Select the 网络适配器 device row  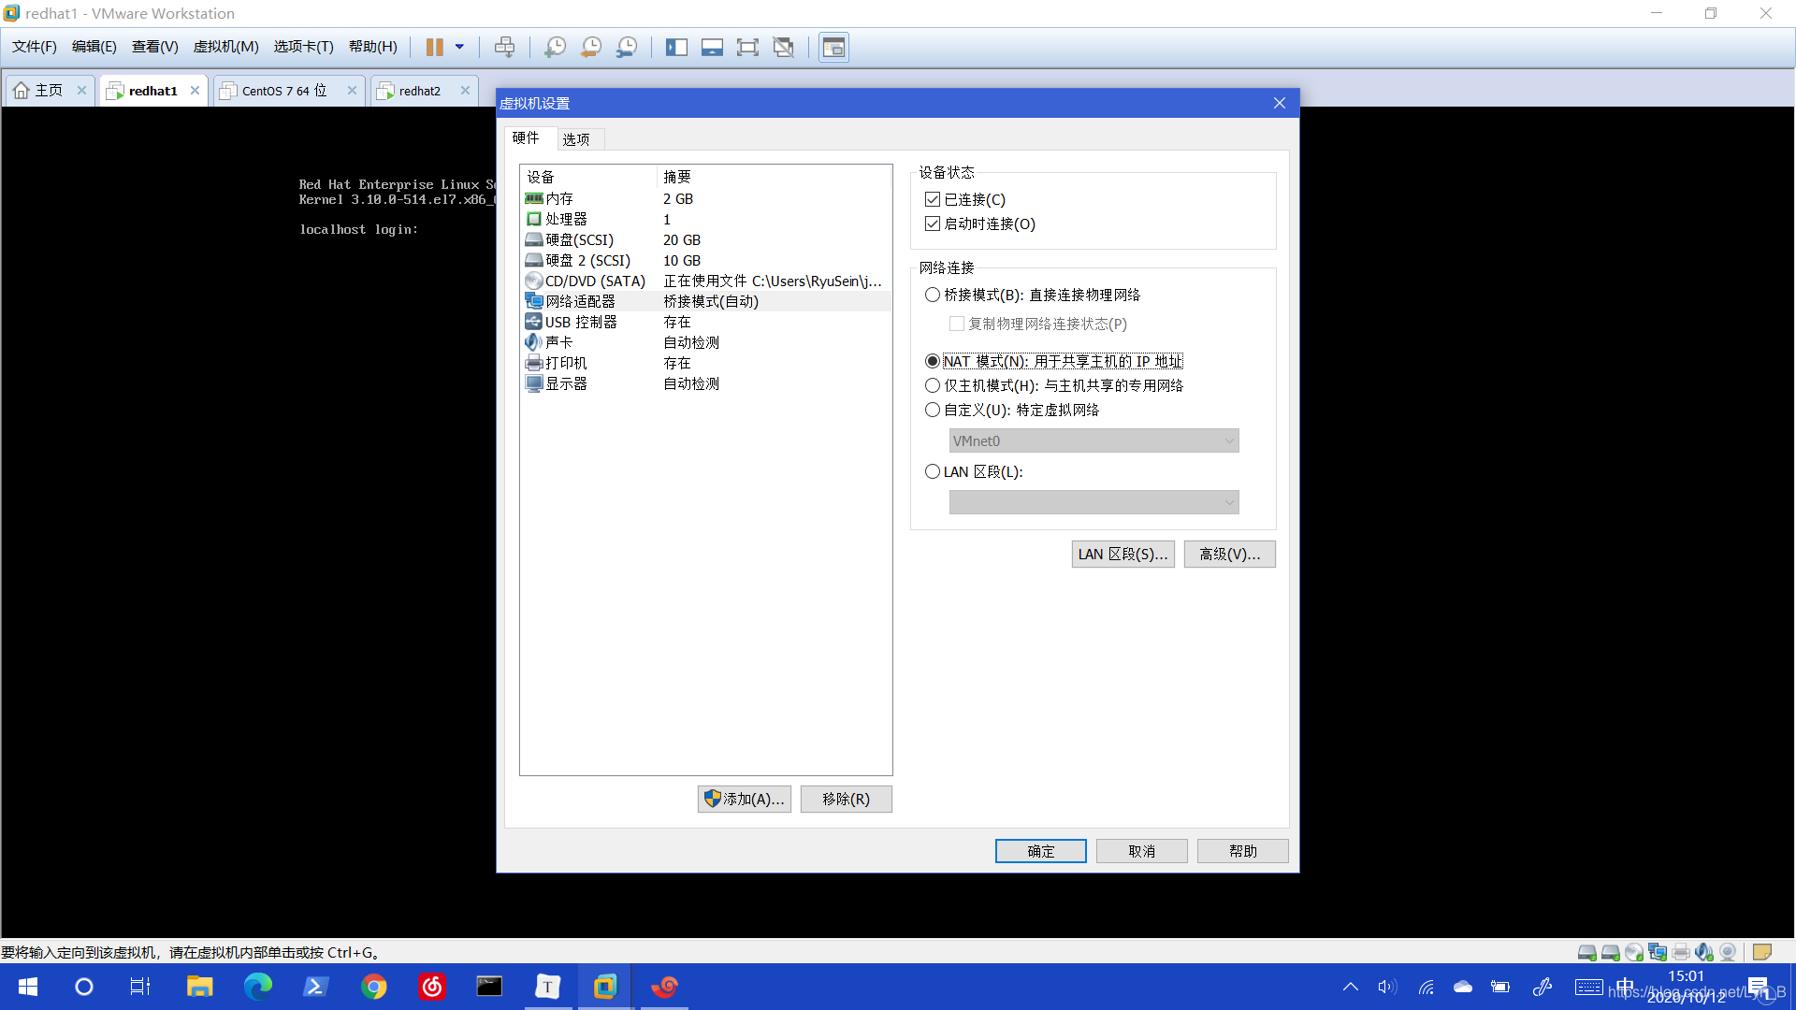pos(705,301)
